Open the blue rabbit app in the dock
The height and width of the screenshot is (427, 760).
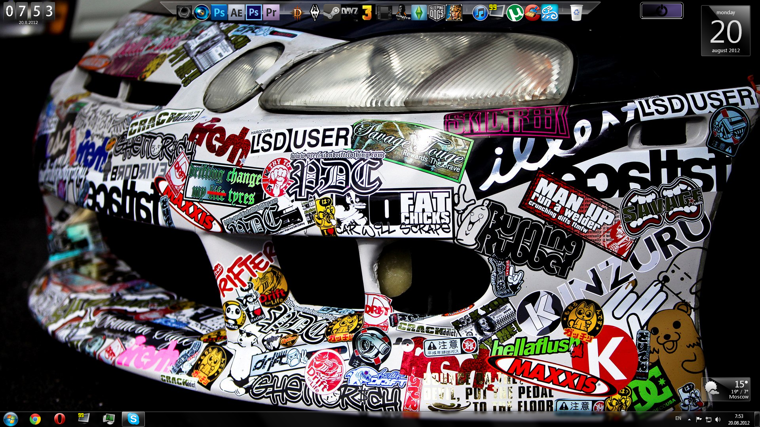pyautogui.click(x=550, y=13)
